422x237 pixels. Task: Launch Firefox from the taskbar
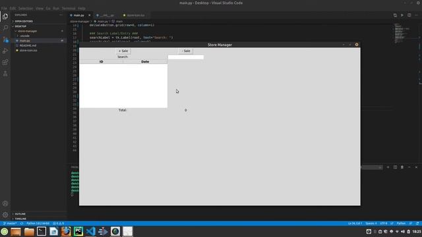66,231
